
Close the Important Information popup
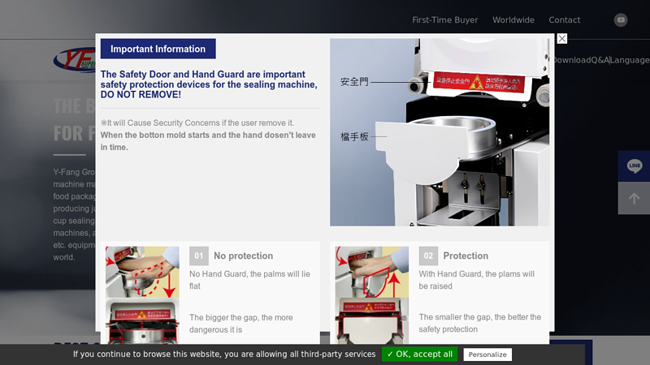click(561, 39)
